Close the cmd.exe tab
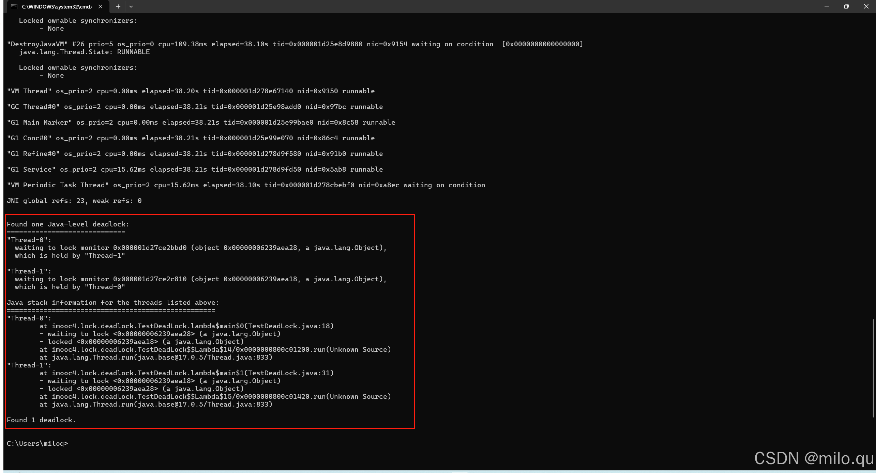The width and height of the screenshot is (876, 473). (100, 6)
